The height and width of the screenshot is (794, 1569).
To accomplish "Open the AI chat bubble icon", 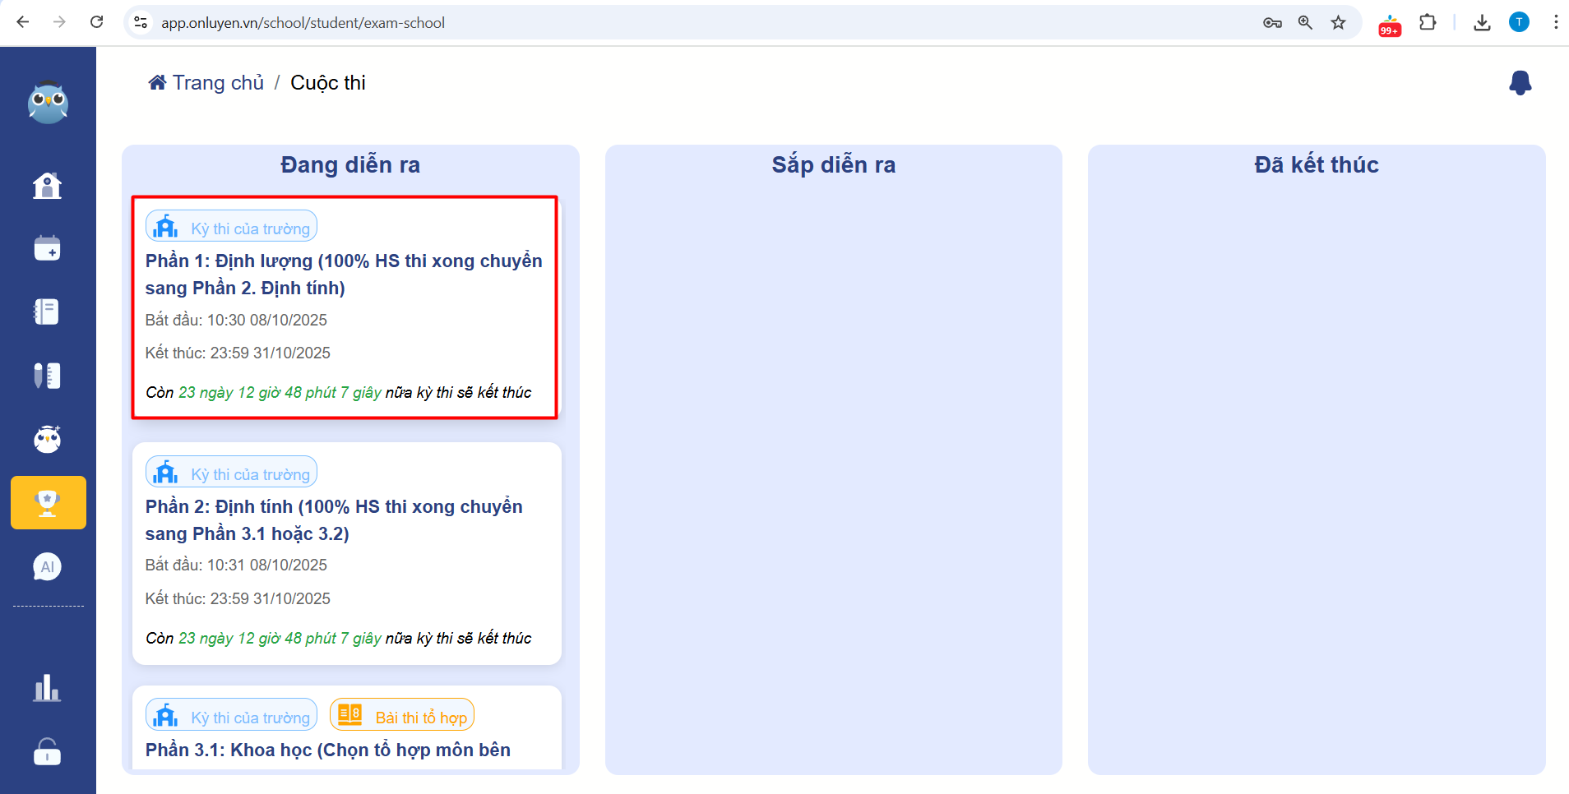I will (47, 566).
